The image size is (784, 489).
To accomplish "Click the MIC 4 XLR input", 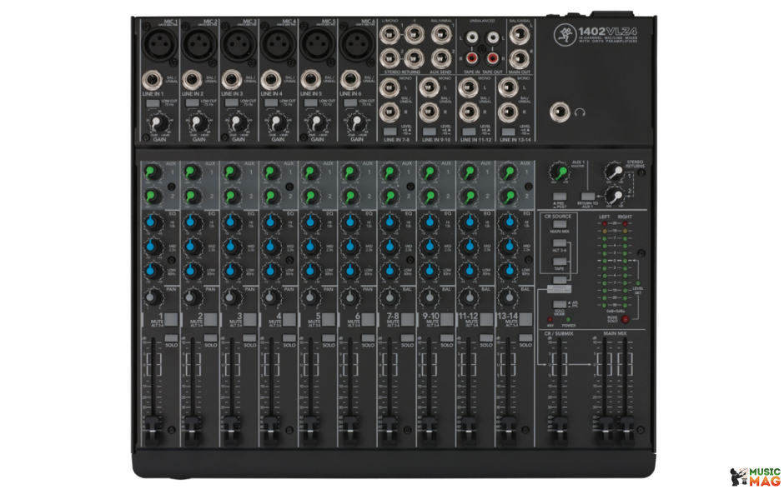I will 278,43.
